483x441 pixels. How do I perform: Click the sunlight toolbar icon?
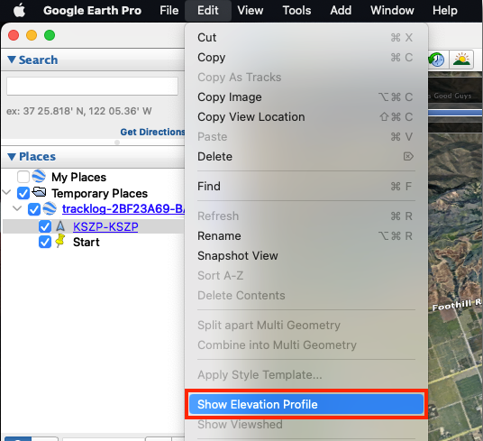461,60
